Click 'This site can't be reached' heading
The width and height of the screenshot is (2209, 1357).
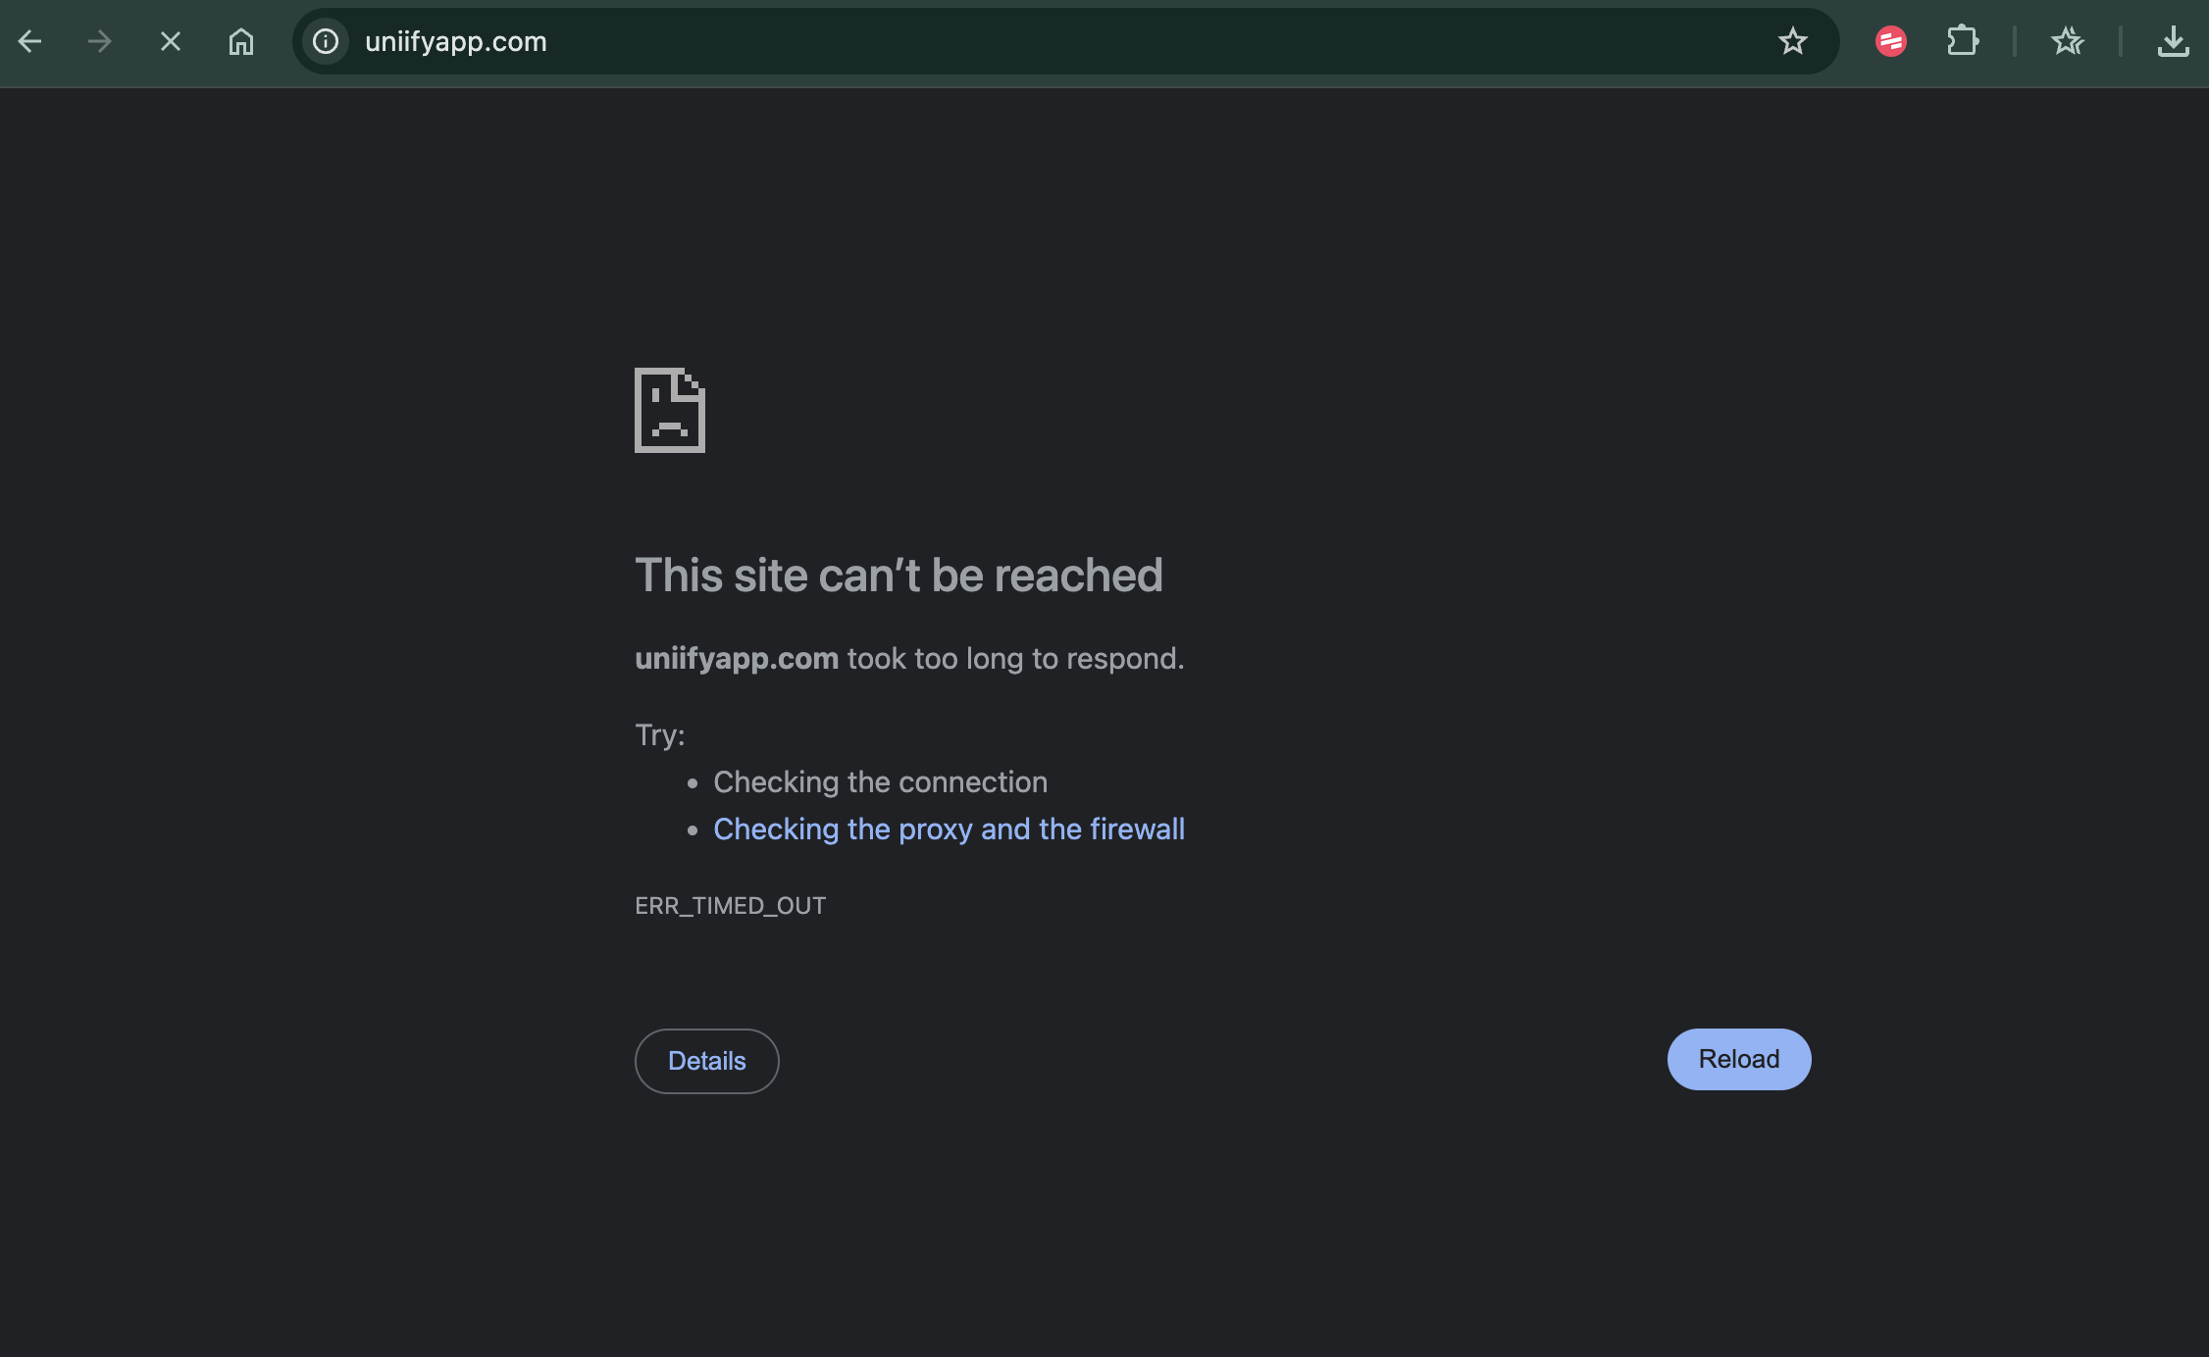tap(899, 576)
